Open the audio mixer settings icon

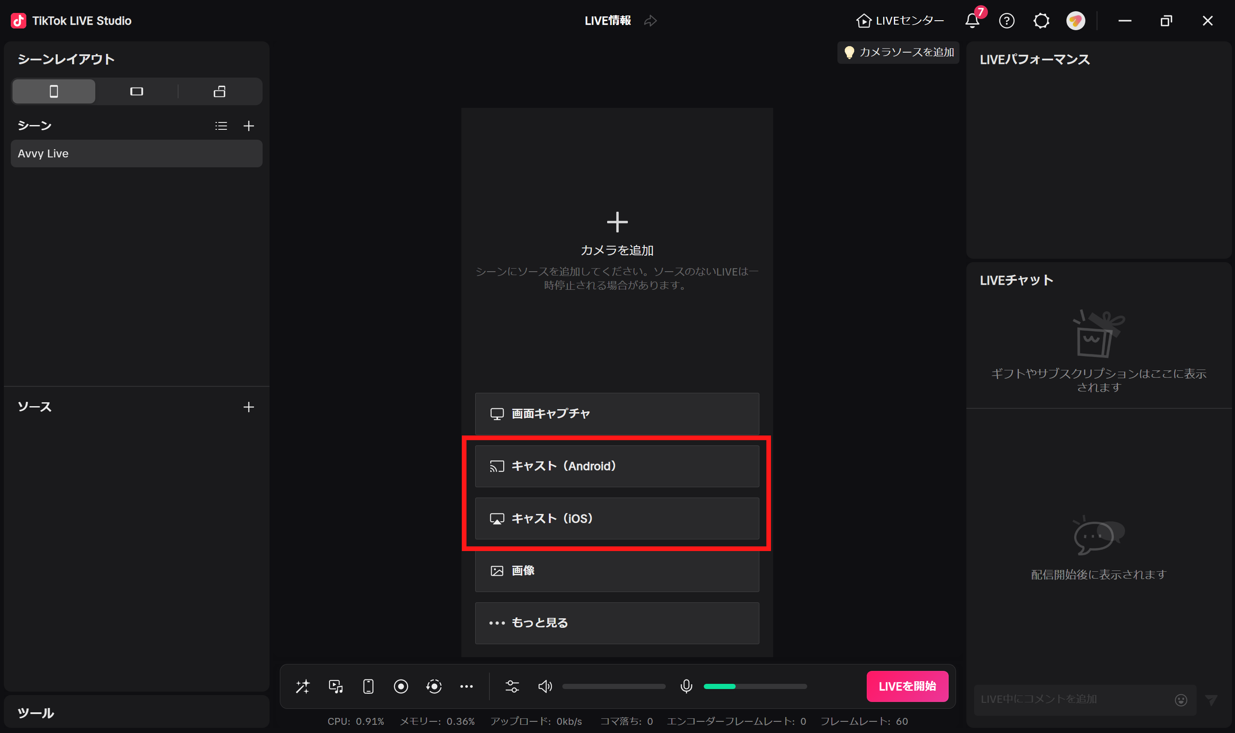click(x=512, y=686)
